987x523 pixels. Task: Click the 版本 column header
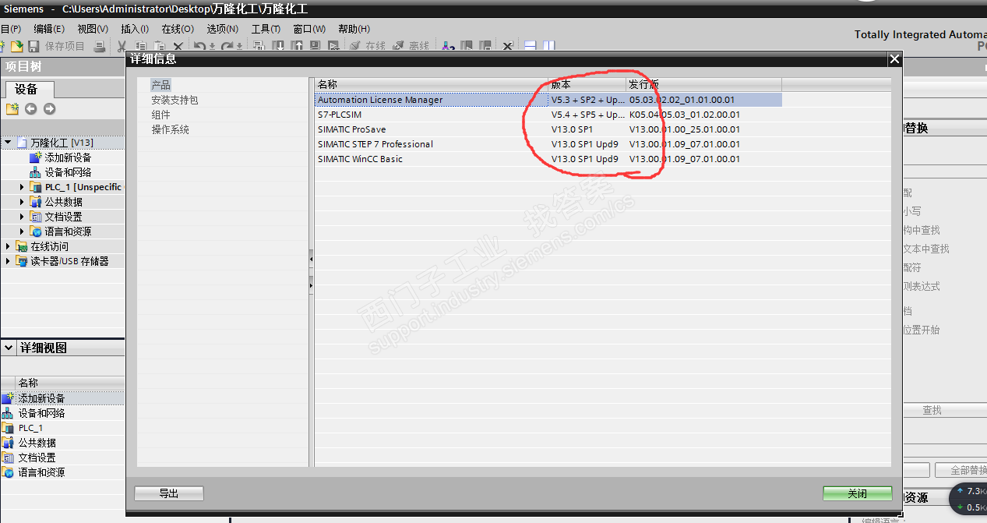(587, 84)
